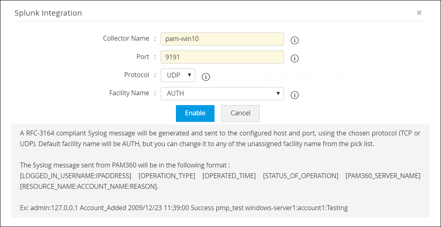Screen dimensions: 441x227
Task: Expand the Facility Name AUTH dropdown
Action: tap(222, 94)
